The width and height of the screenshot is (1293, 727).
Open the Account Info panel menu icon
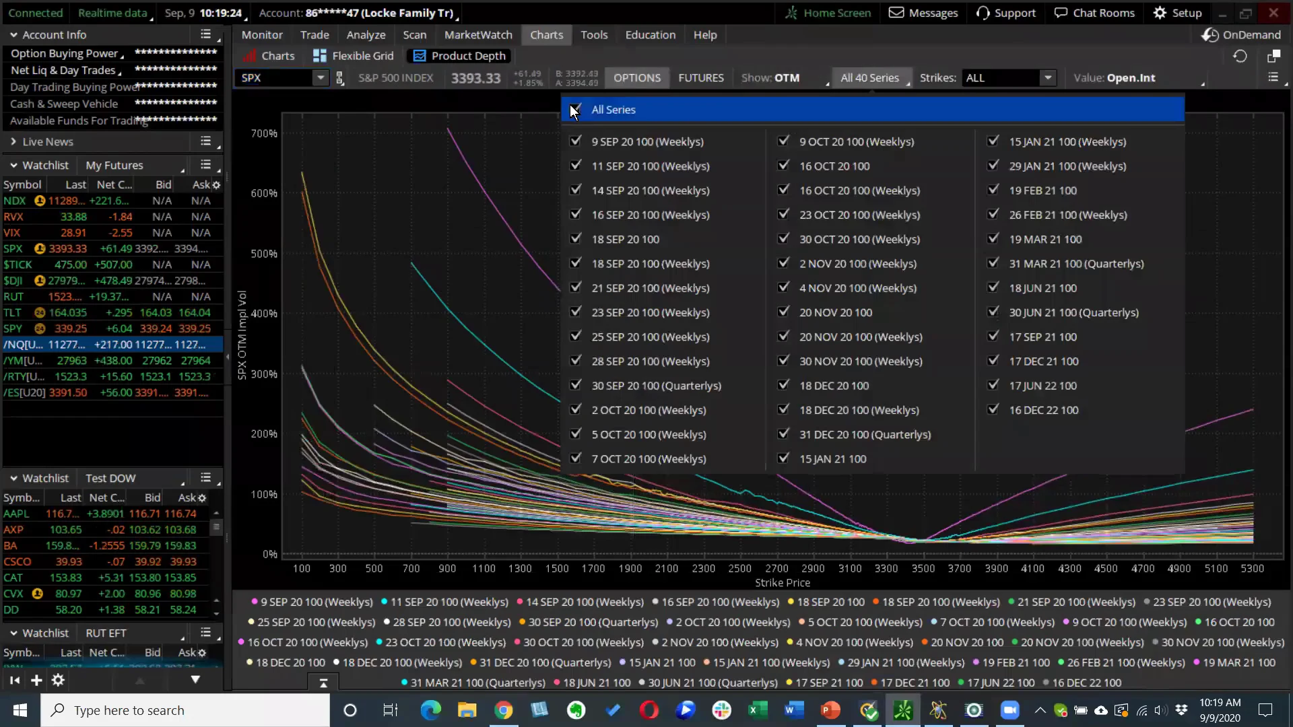point(206,34)
